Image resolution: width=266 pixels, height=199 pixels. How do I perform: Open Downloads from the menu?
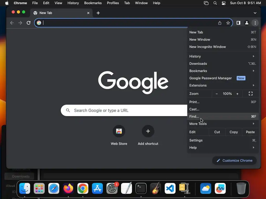tap(223, 64)
